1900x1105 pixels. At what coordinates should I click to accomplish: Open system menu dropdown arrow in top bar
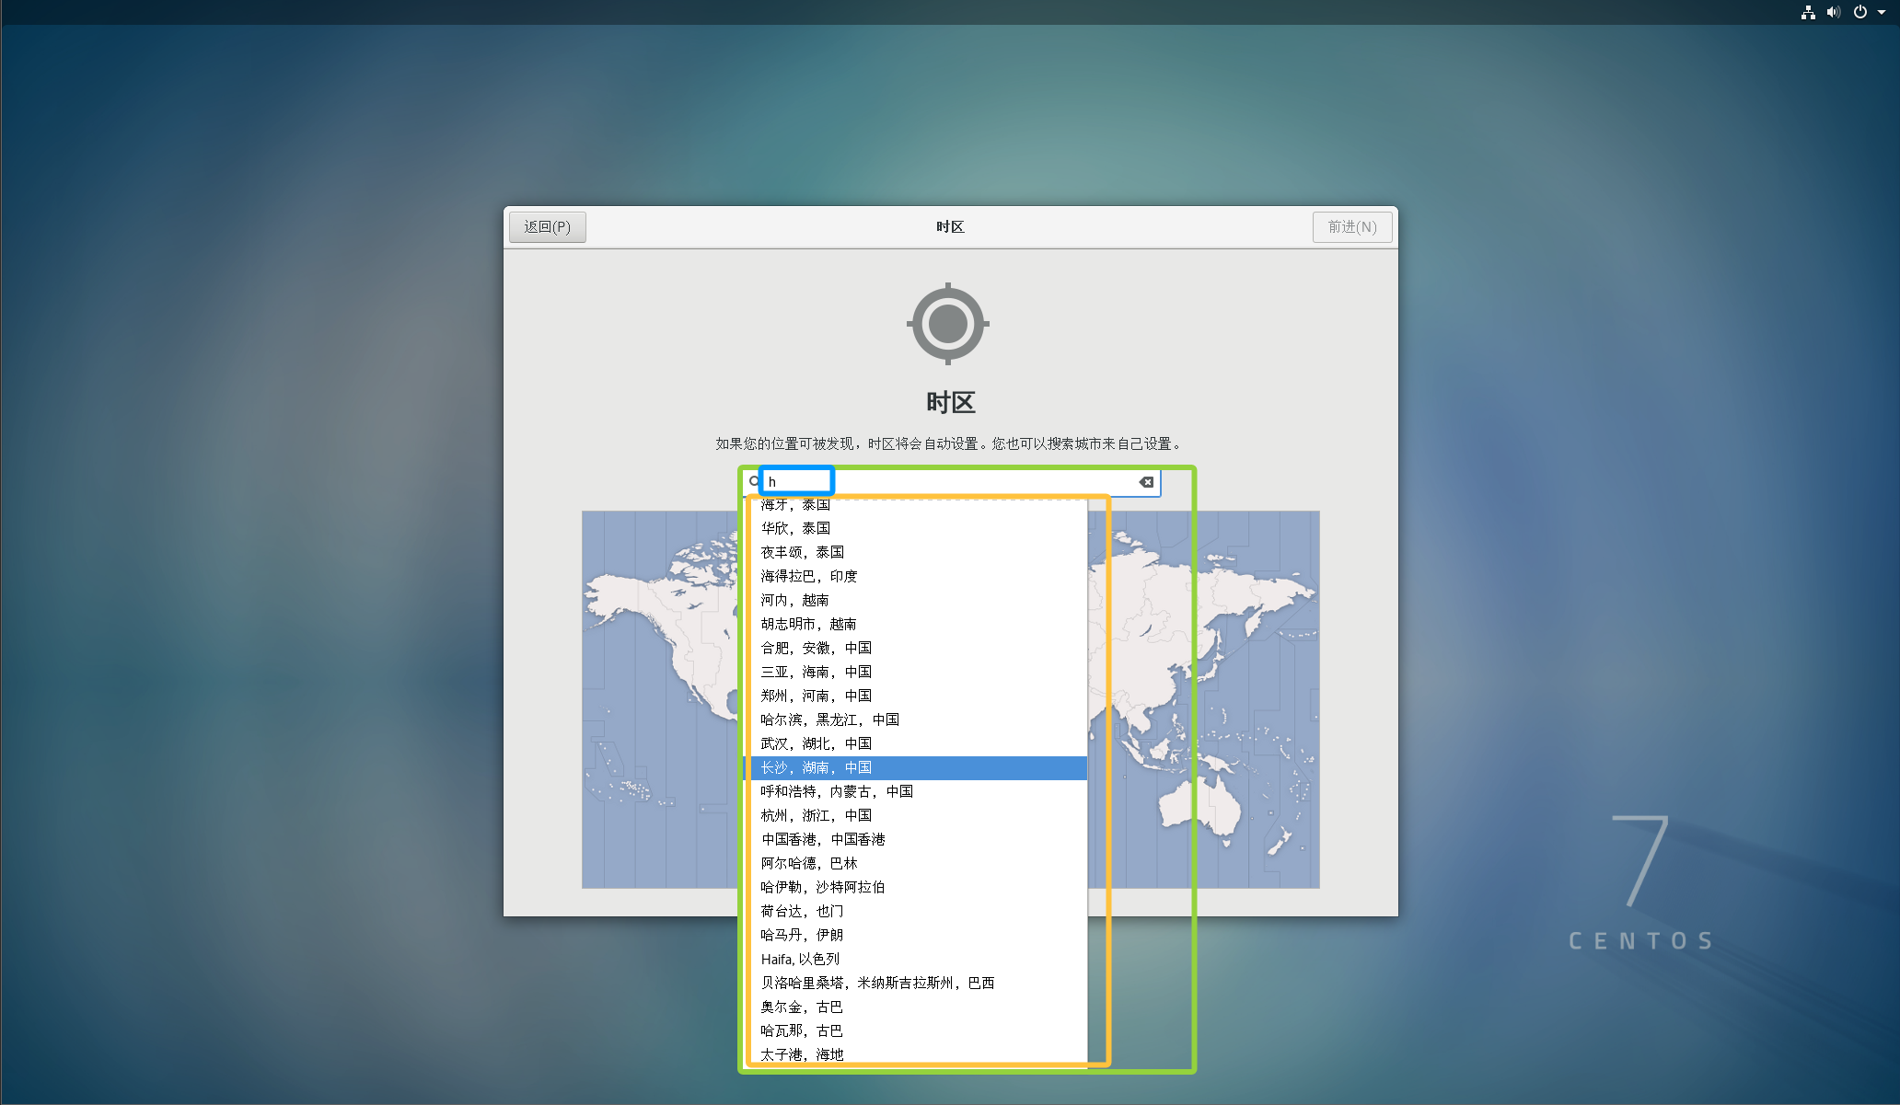point(1882,12)
